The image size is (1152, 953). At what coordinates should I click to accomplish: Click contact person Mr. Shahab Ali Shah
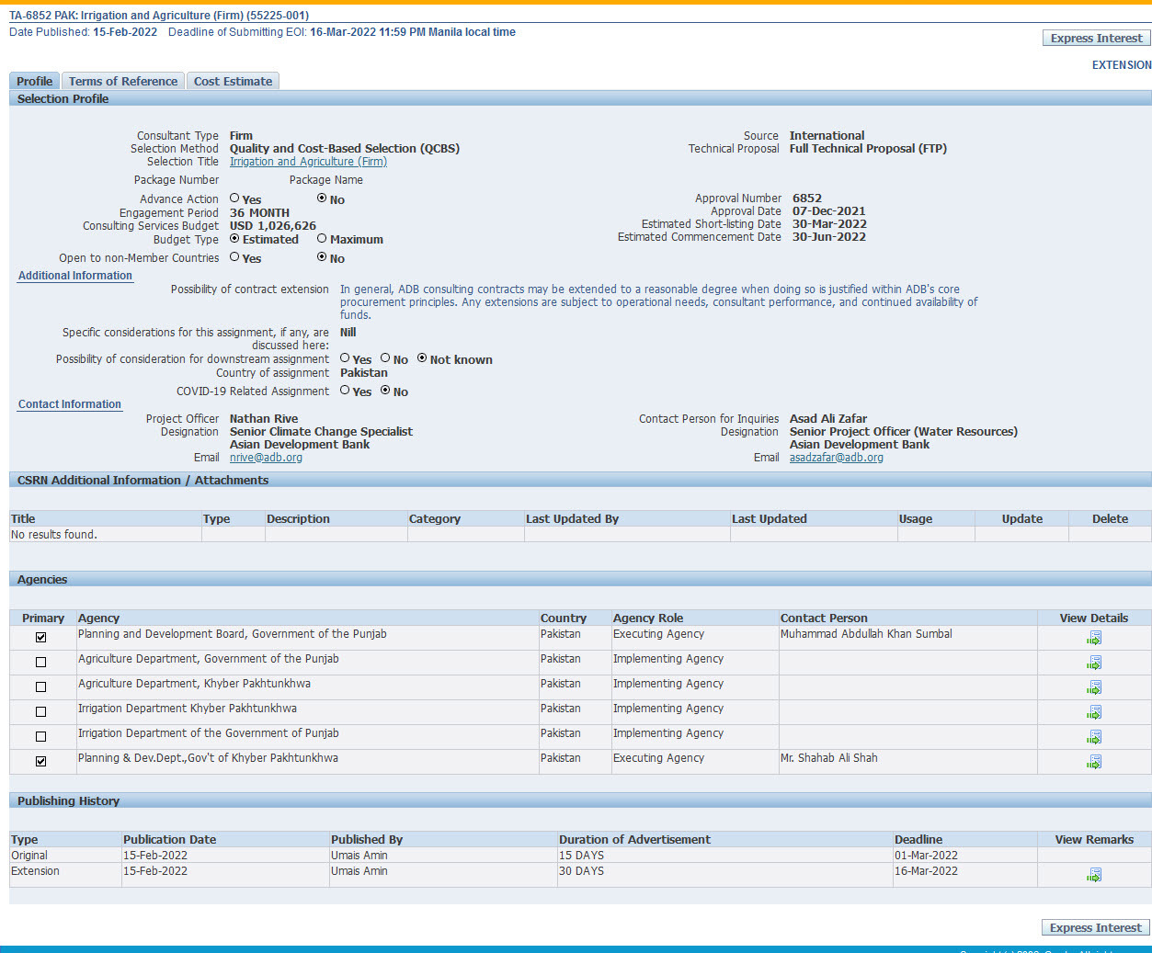[x=829, y=758]
